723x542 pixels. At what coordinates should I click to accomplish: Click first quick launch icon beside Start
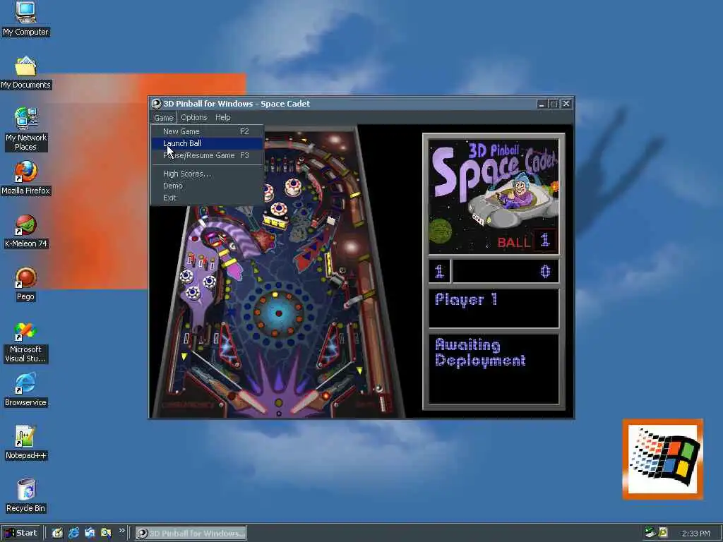pos(57,534)
